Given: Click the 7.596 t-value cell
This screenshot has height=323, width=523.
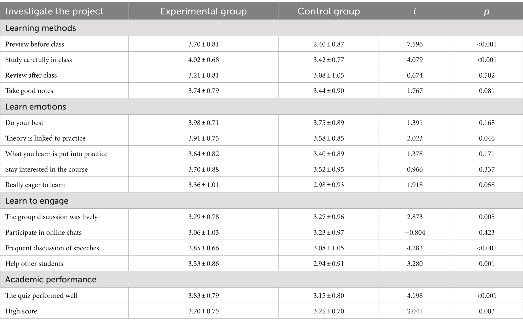Looking at the screenshot, I should coord(415,44).
